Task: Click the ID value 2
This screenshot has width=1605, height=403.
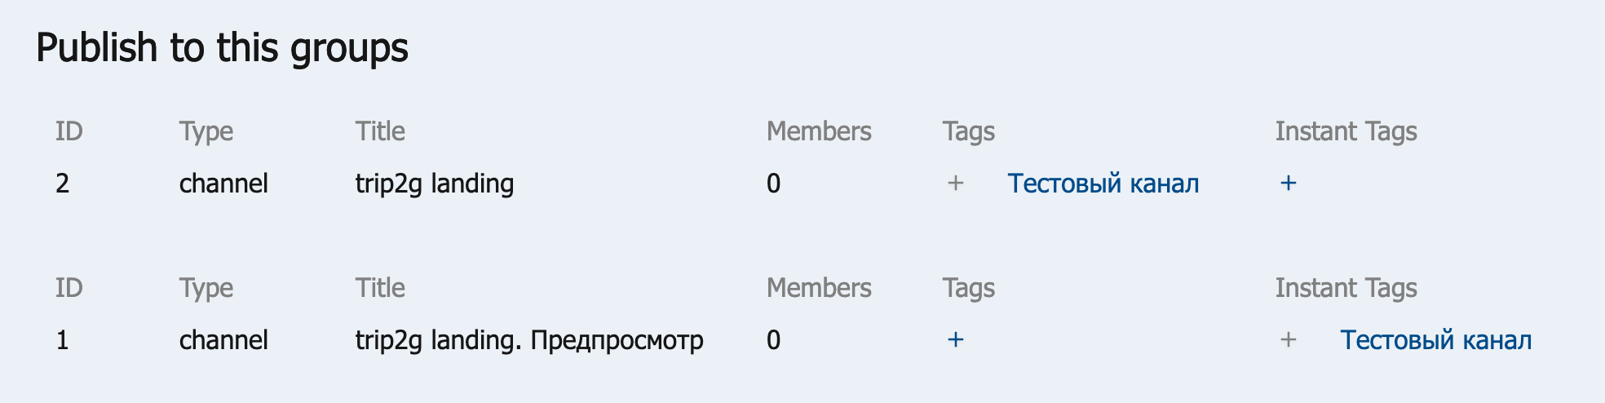Action: (63, 184)
